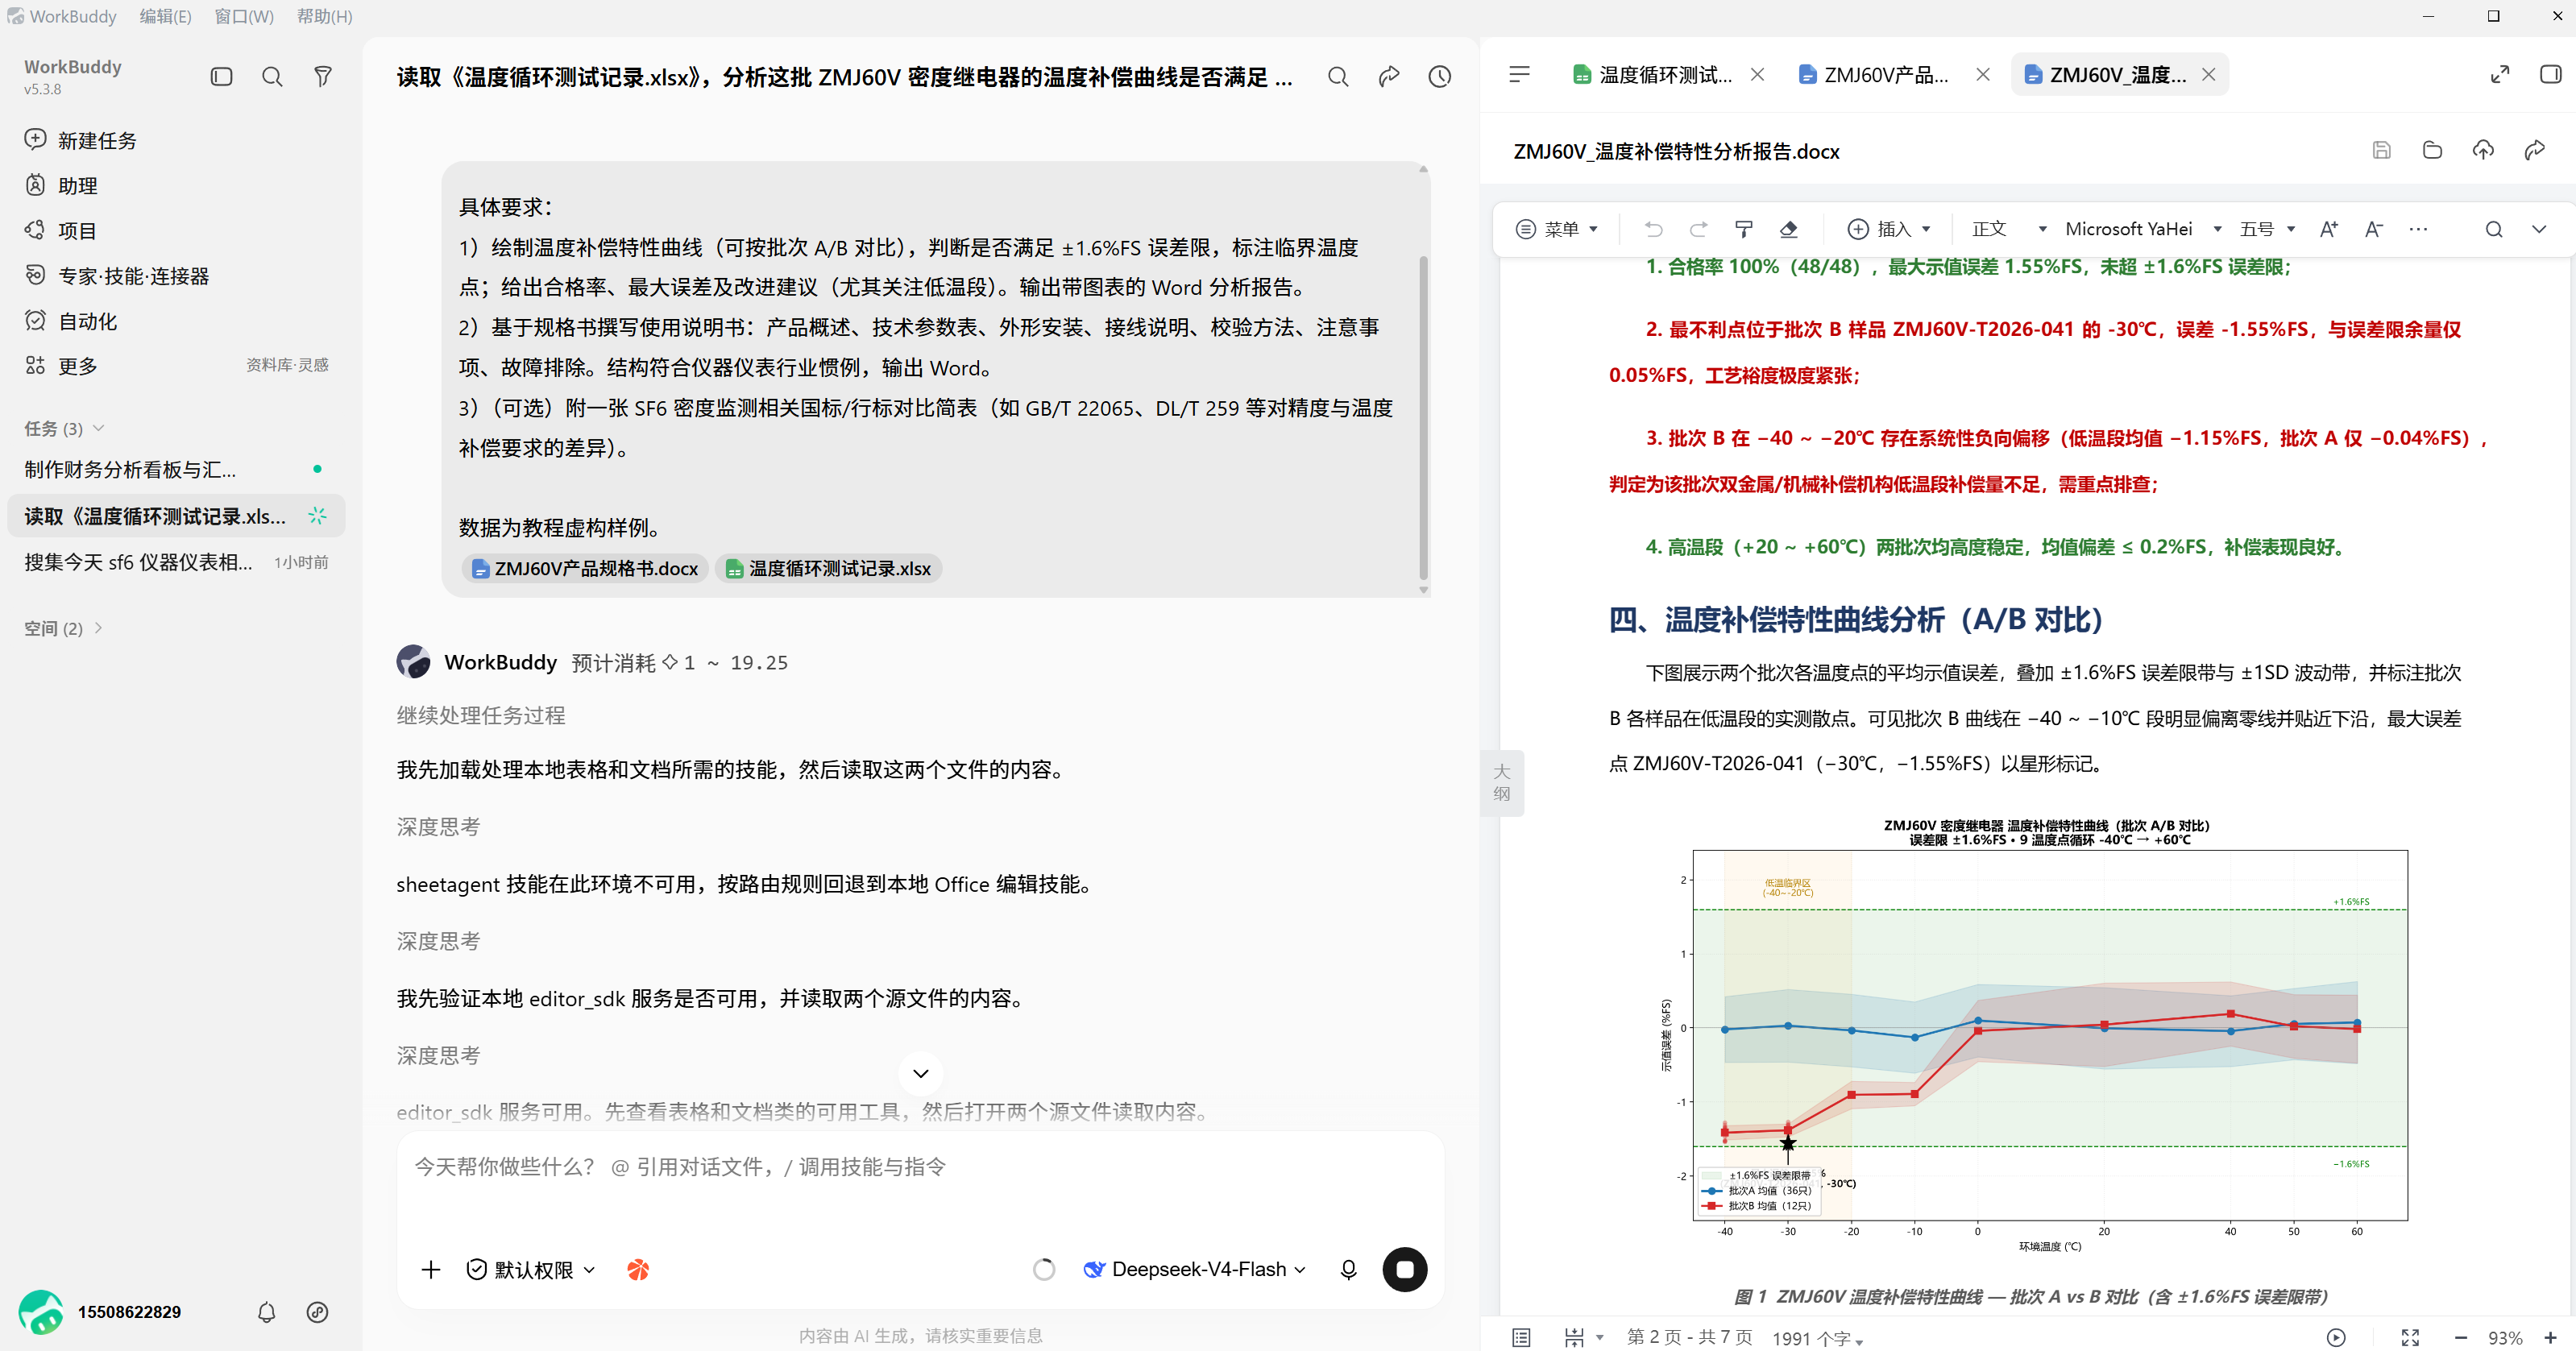2576x1351 pixels.
Task: Open 资料库·灵感 link
Action: coord(287,365)
